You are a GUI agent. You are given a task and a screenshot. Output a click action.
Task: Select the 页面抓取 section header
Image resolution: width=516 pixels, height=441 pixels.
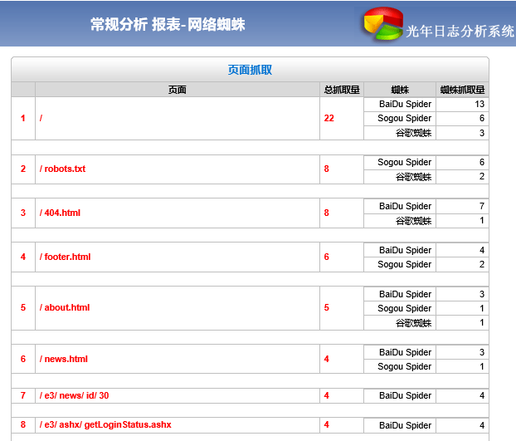pos(250,70)
